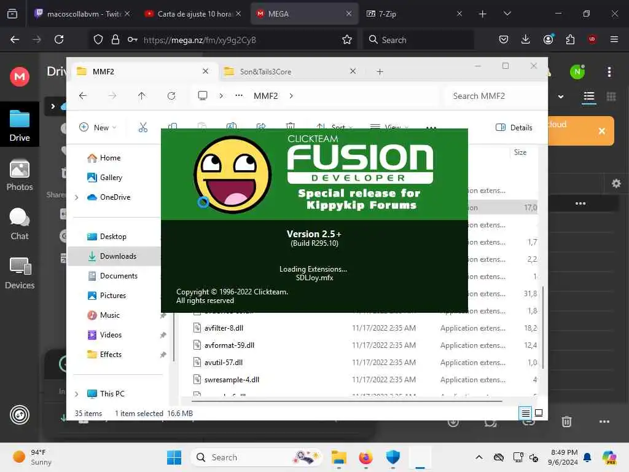Open Chat in MEGA sidebar
Screen dimensions: 629x472
[x=19, y=224]
